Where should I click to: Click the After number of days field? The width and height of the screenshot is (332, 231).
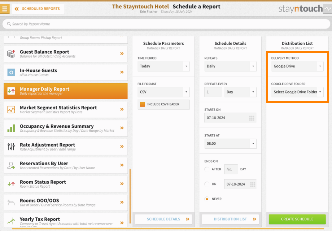(231, 169)
